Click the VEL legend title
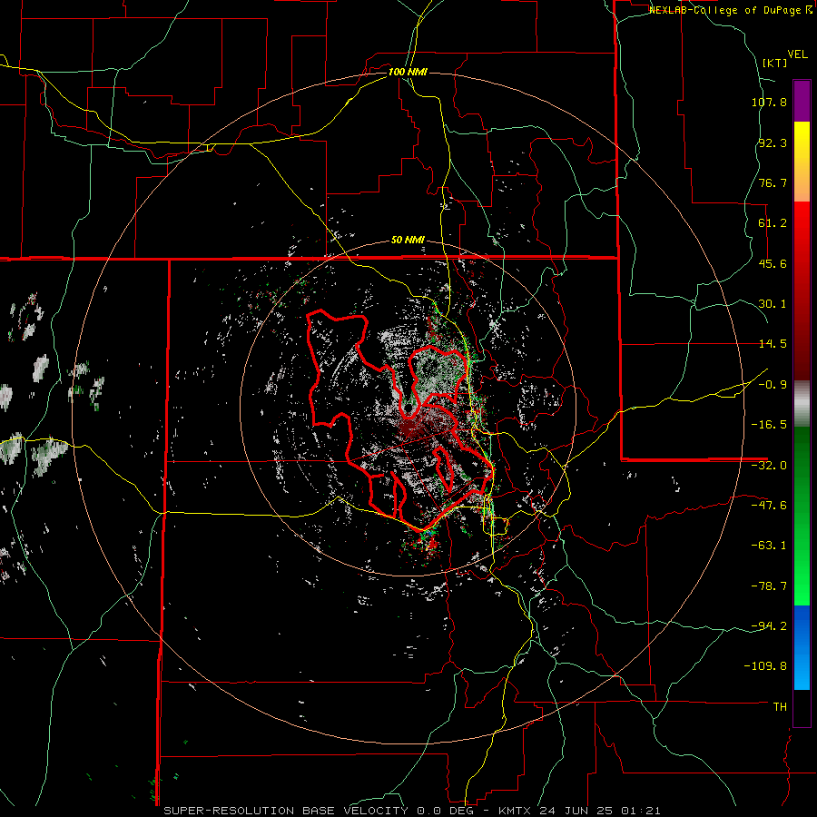The image size is (817, 817). [x=798, y=54]
